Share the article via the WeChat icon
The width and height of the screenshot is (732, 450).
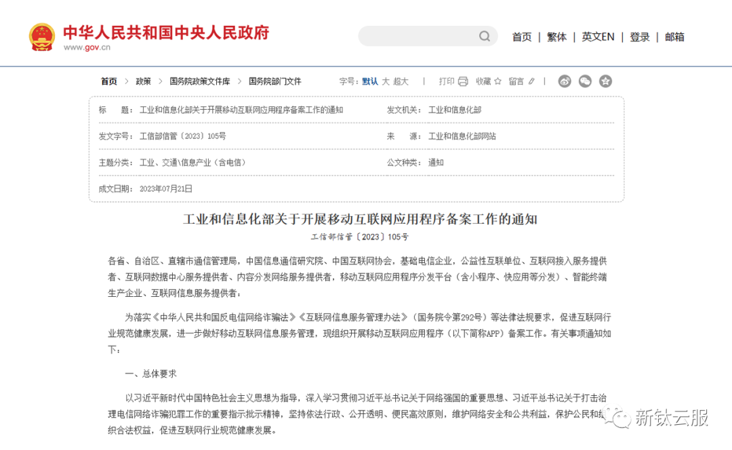pyautogui.click(x=585, y=81)
